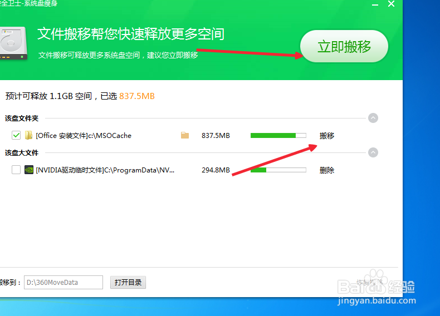This screenshot has width=440, height=316.
Task: Open folder icon next to MSOCache row
Action: point(185,135)
